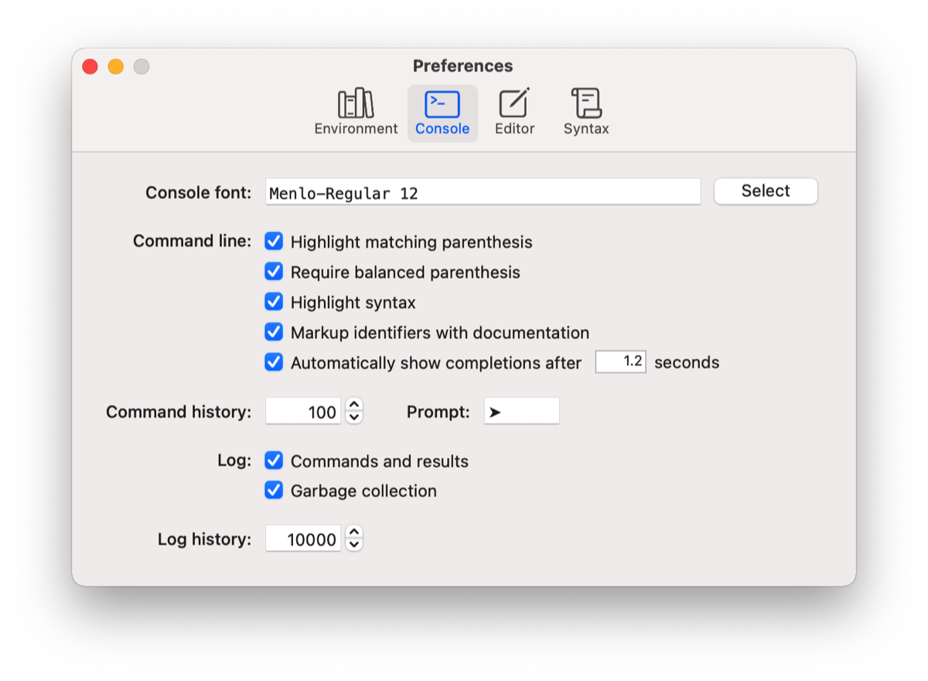Open the Syntax preferences scroll icon
This screenshot has height=681, width=928.
click(x=586, y=103)
